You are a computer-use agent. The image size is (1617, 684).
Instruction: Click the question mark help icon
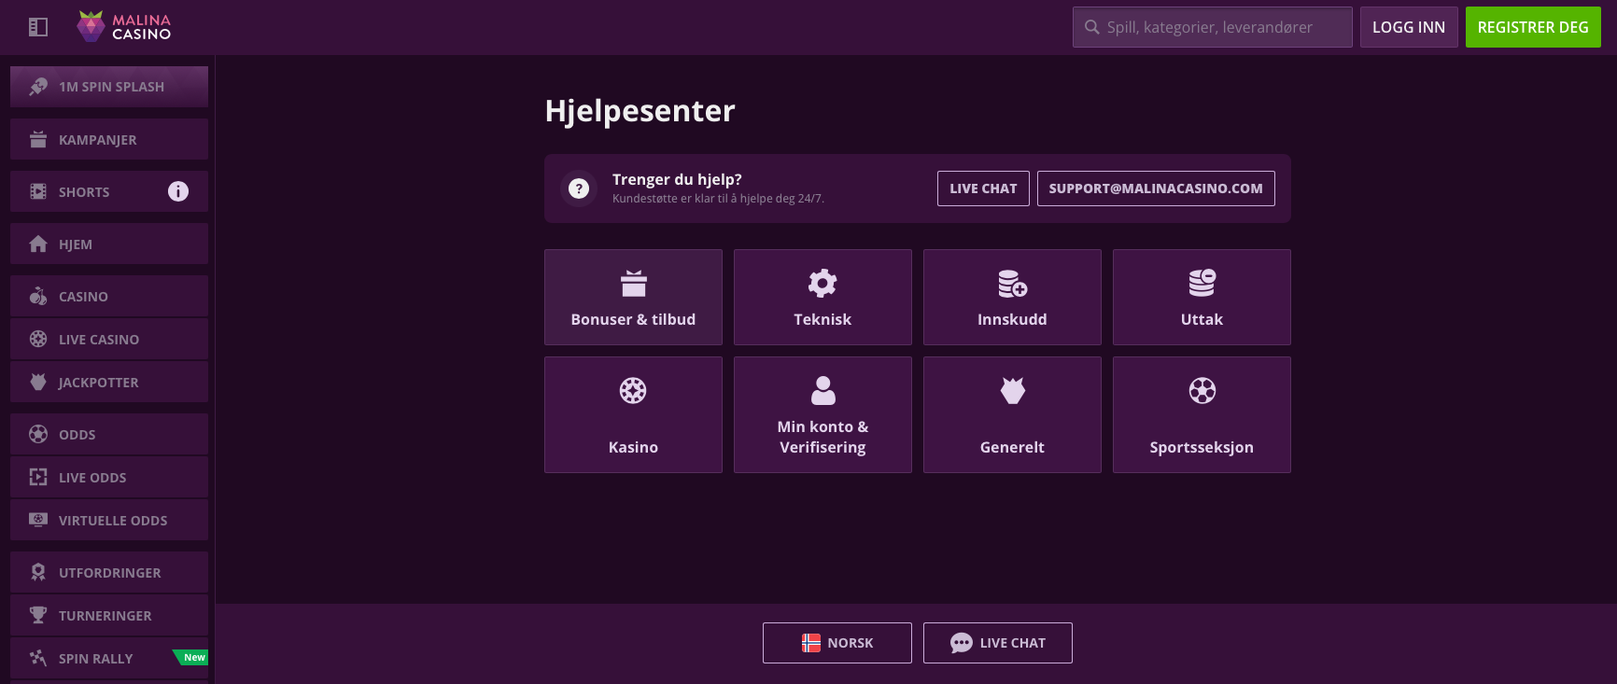pyautogui.click(x=579, y=188)
